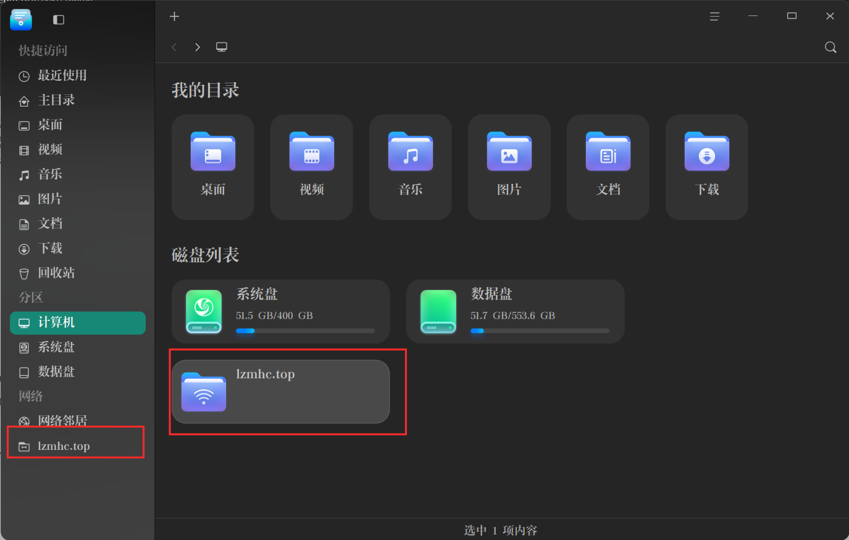The image size is (849, 540).
Task: Open the 下载 folder tile
Action: coord(707,167)
